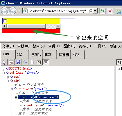Select the html lang="ch-cn" tree node
122x116 pixels.
click(x=22, y=72)
